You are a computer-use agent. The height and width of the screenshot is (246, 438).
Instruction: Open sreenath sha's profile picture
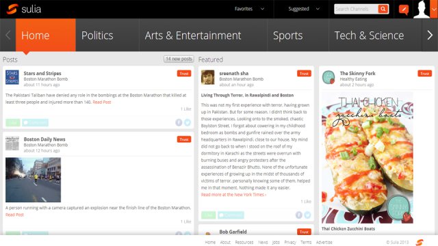coord(208,77)
